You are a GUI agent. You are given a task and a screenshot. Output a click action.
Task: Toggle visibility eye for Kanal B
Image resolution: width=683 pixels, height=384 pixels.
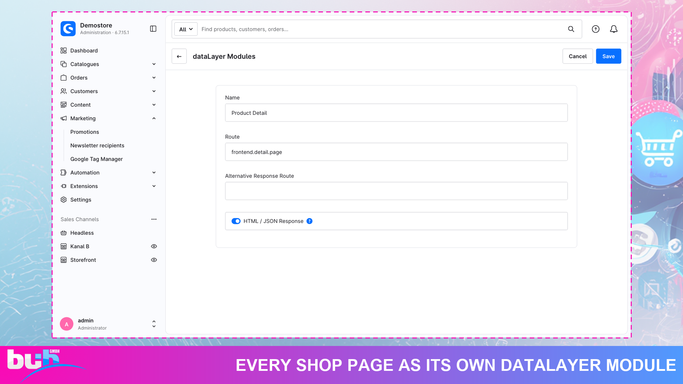click(154, 246)
